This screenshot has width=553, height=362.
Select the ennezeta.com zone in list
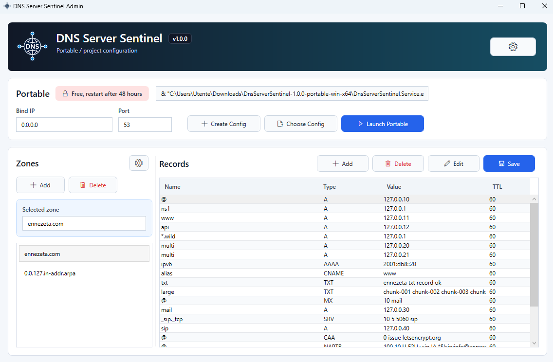pyautogui.click(x=84, y=254)
